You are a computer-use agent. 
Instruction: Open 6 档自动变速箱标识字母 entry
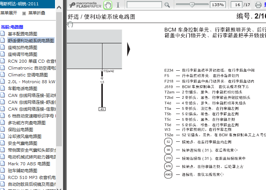pos(32,116)
